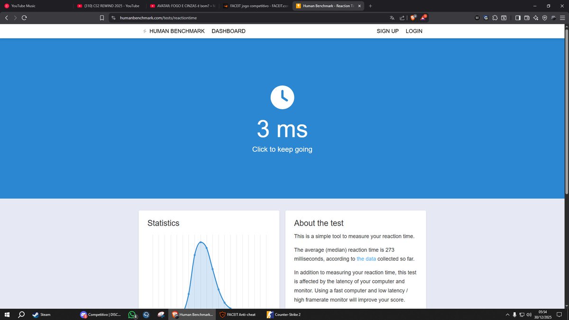This screenshot has width=569, height=320.
Task: Click the profile avatar icon in toolbar
Action: tap(553, 18)
